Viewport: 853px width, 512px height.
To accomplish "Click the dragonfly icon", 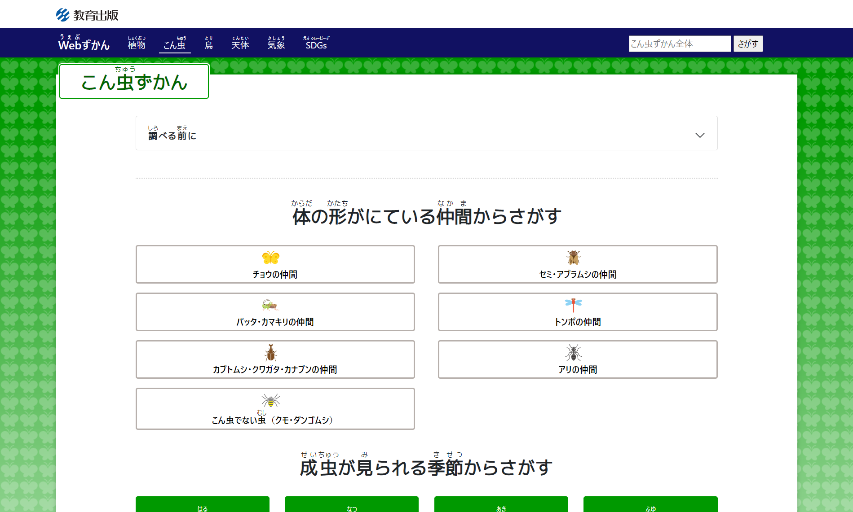I will click(x=574, y=305).
